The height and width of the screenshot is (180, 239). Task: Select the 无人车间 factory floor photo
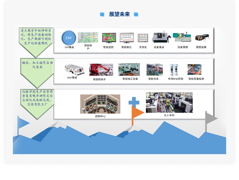(x=169, y=102)
